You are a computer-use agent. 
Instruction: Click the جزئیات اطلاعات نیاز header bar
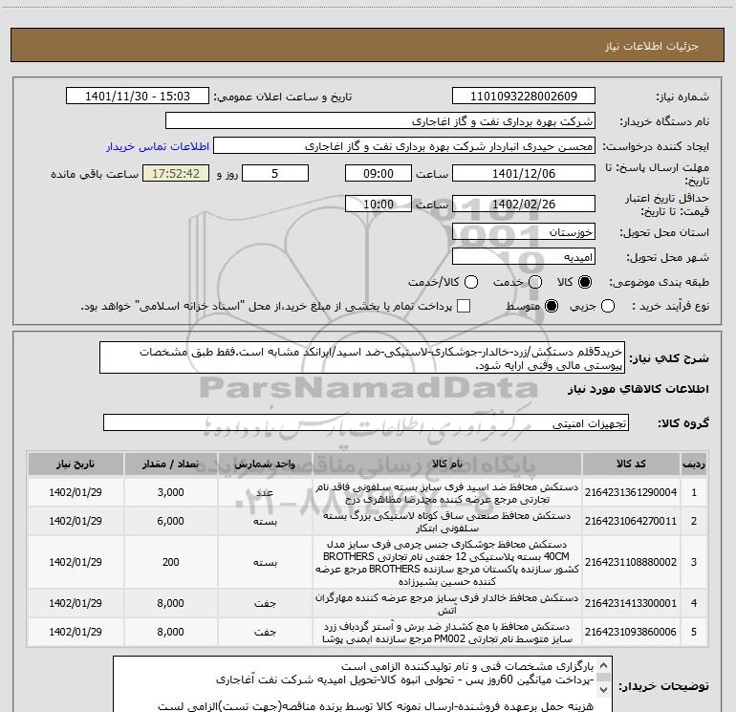[368, 46]
